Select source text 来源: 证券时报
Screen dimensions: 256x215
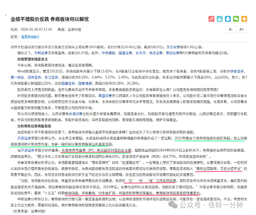coord(69,29)
